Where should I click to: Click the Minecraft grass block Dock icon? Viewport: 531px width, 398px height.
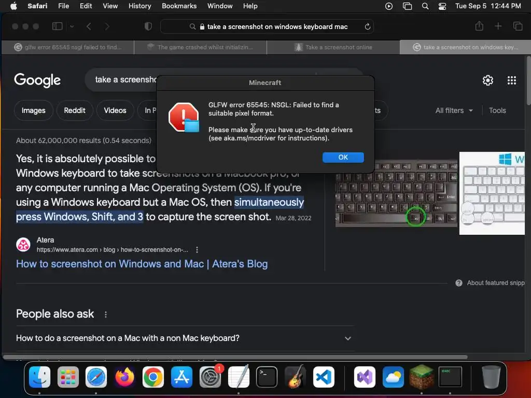click(x=422, y=377)
